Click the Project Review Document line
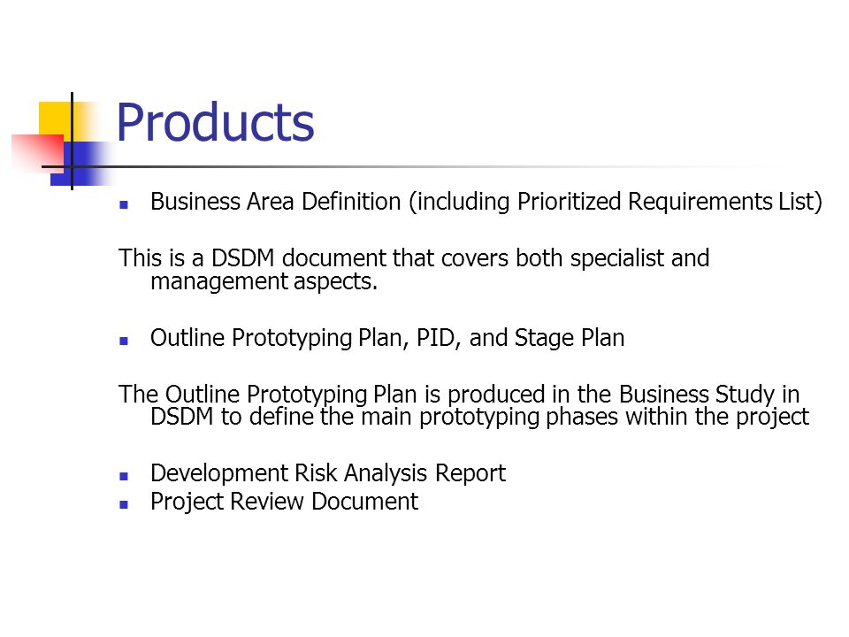The image size is (849, 637). click(284, 502)
